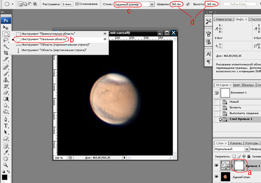Toggle the Сглаживание checkbox

coord(77,4)
